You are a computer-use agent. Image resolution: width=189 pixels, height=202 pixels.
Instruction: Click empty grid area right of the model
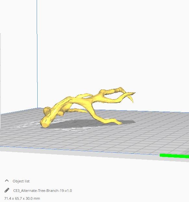[160, 126]
